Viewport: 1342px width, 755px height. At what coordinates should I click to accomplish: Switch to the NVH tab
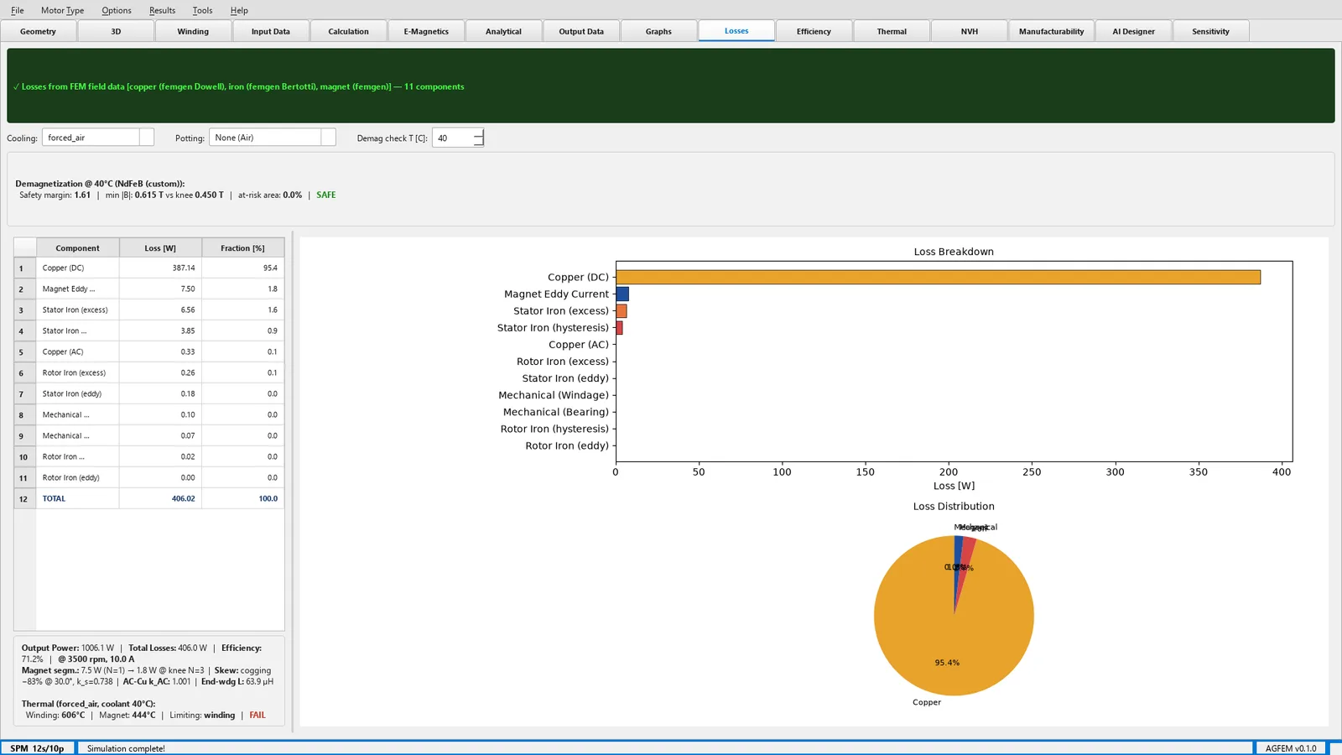pos(969,31)
